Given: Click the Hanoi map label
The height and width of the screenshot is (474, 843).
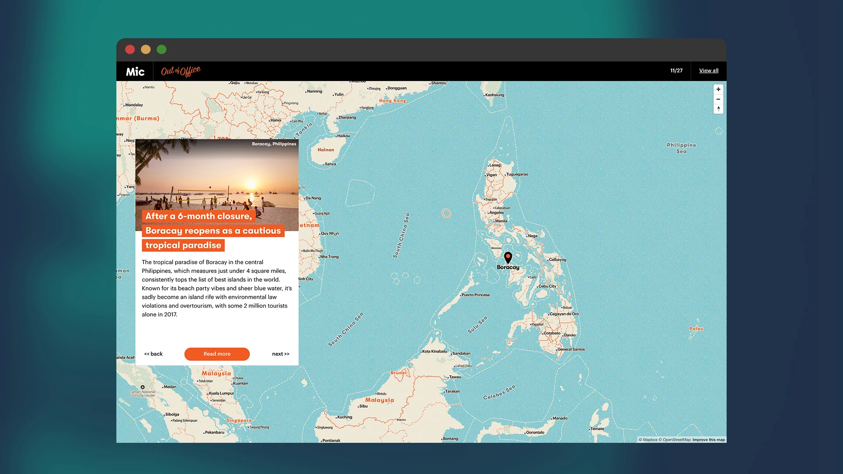Looking at the screenshot, I should pyautogui.click(x=276, y=120).
